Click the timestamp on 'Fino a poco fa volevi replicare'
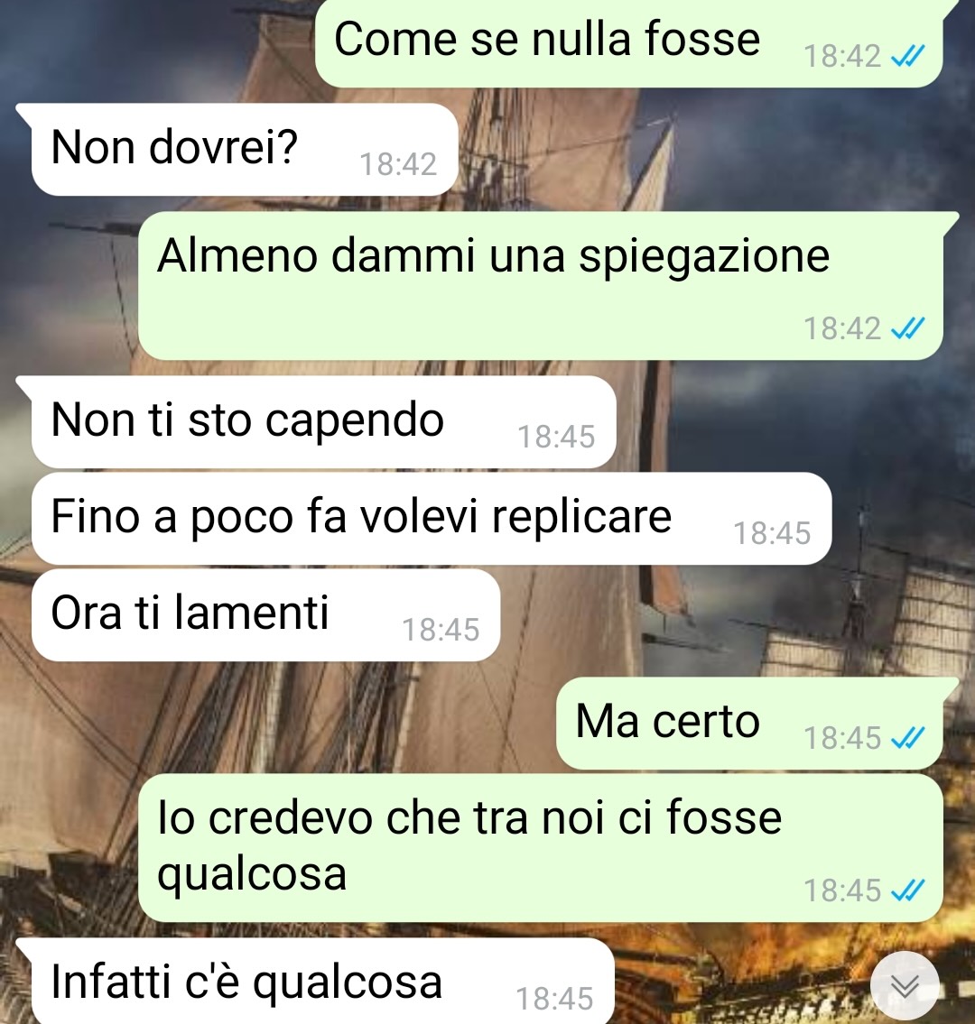The image size is (975, 1024). point(772,533)
